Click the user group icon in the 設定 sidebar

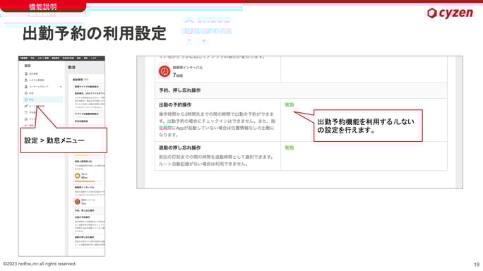[x=26, y=87]
